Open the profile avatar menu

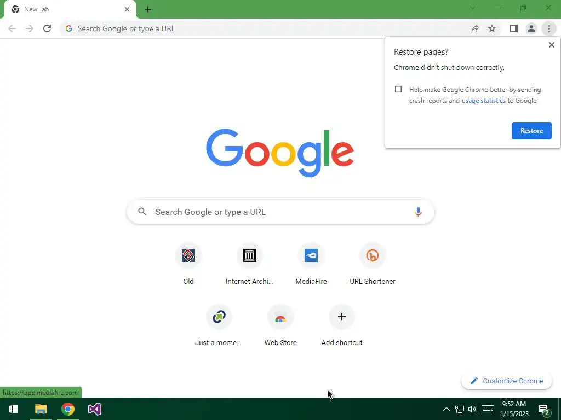531,28
